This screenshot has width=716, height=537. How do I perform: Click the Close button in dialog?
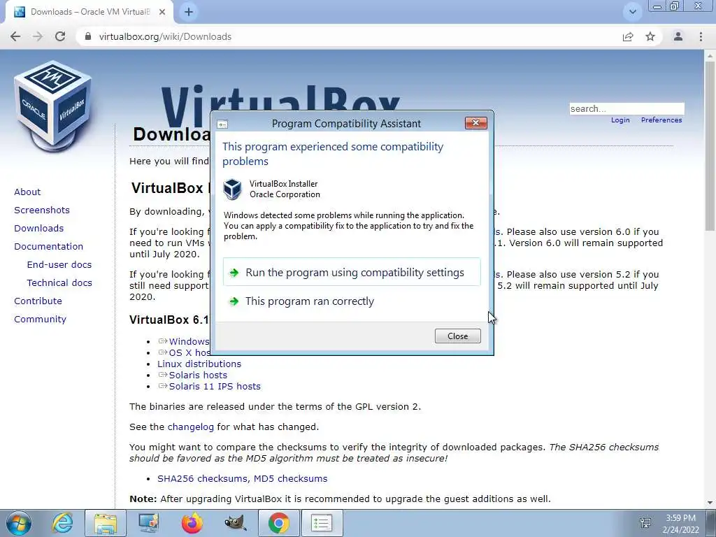pyautogui.click(x=457, y=336)
